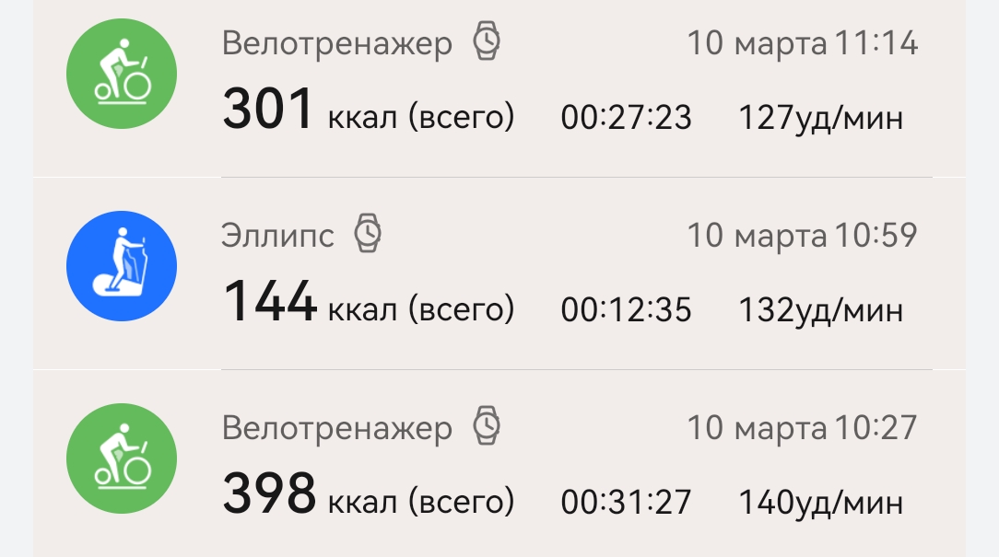999x557 pixels.
Task: Click the 140уд/мин heart rate of last workout
Action: click(x=821, y=503)
